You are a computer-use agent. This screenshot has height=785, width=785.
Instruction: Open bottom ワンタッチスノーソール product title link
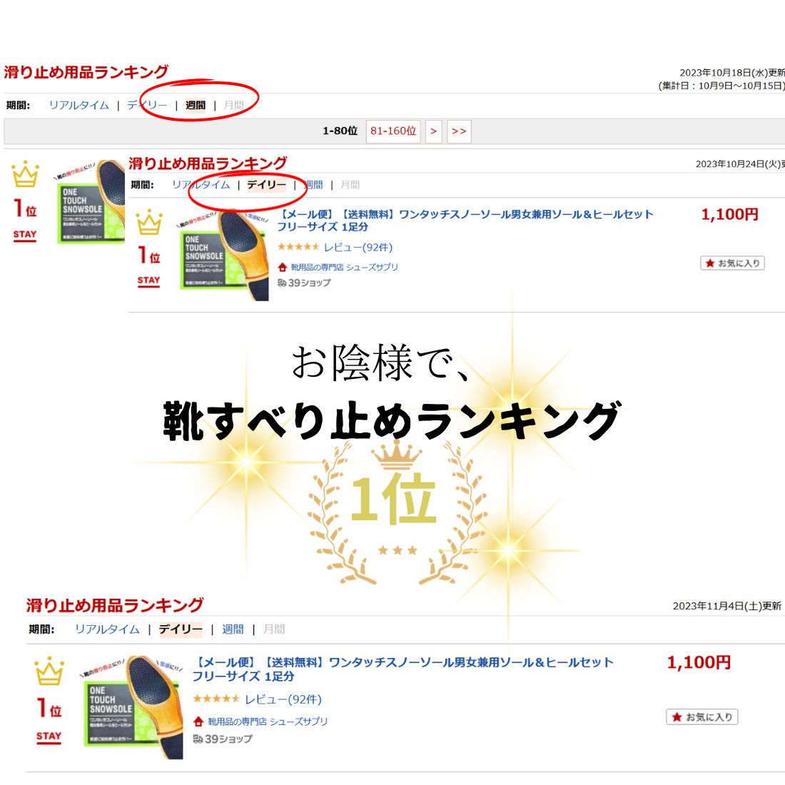click(402, 669)
